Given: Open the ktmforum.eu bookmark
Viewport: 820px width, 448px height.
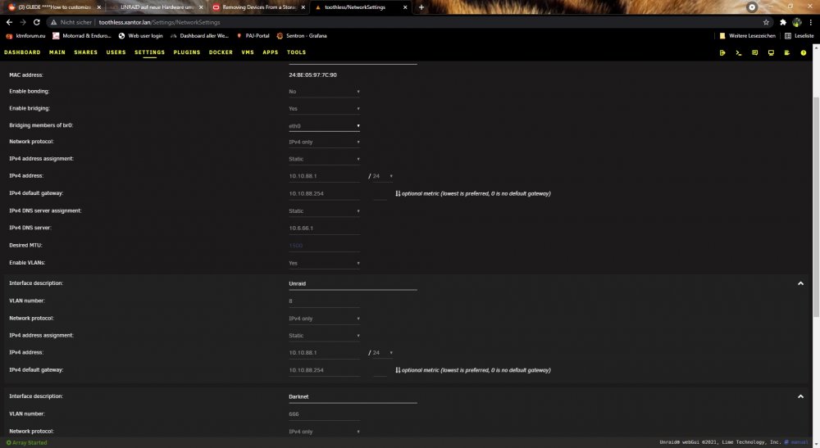Looking at the screenshot, I should click(25, 36).
